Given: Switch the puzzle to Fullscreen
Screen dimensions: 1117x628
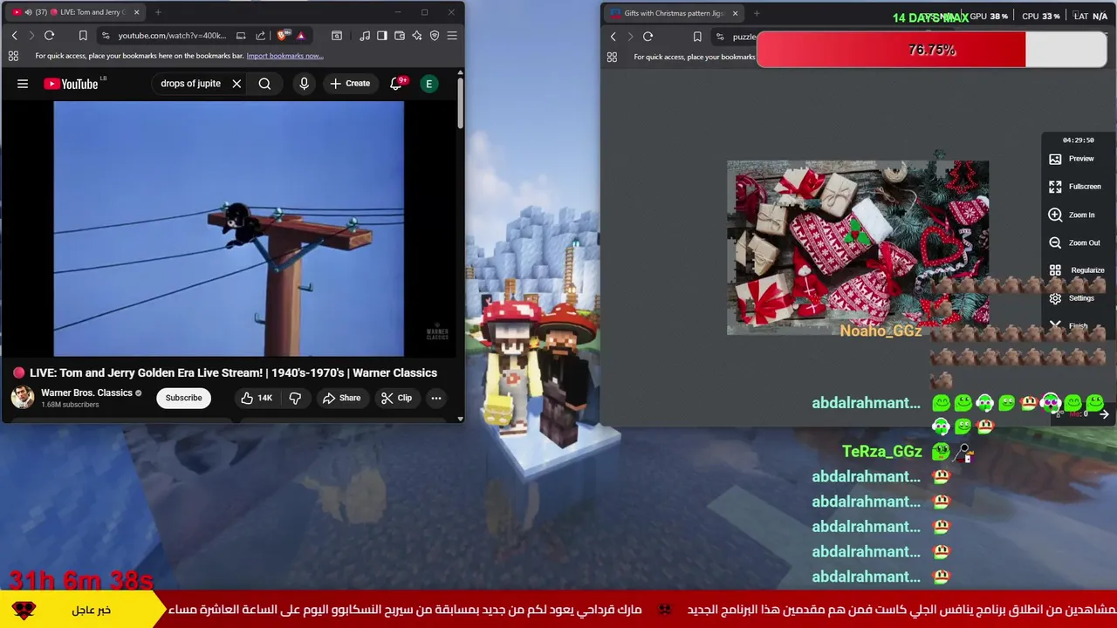Looking at the screenshot, I should [x=1075, y=187].
